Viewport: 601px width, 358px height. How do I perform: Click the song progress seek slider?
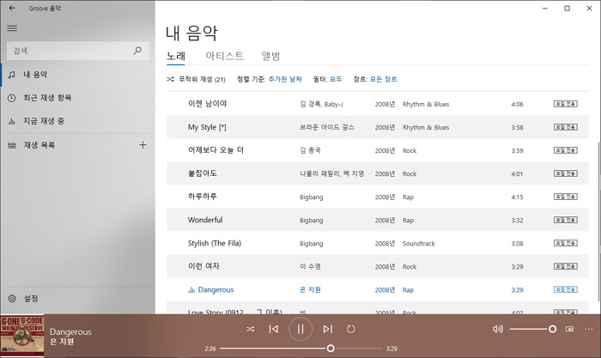pos(300,349)
